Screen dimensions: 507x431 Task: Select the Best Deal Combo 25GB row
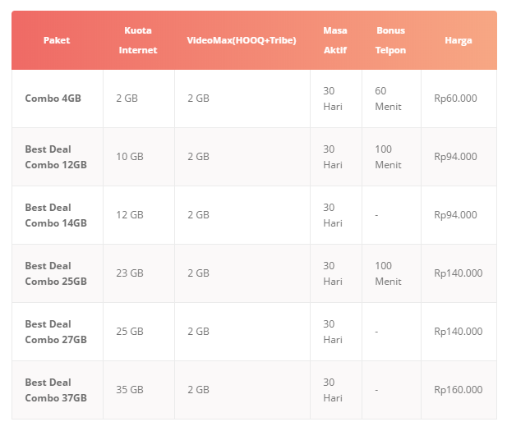pos(55,273)
